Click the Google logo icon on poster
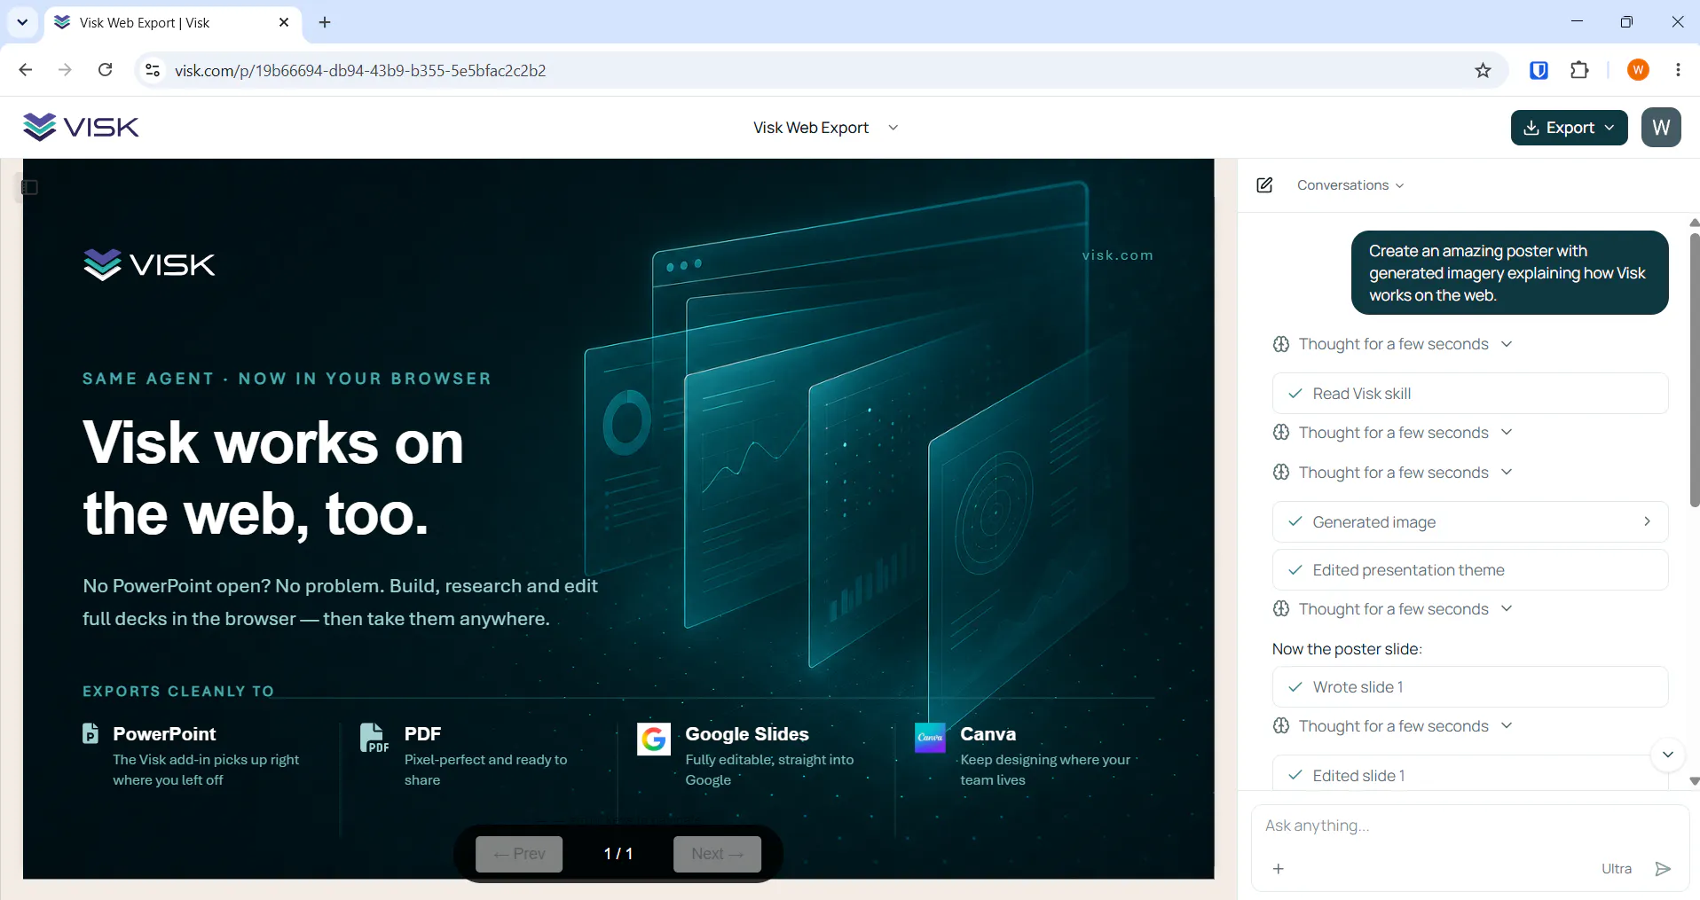The width and height of the screenshot is (1700, 900). pyautogui.click(x=654, y=739)
